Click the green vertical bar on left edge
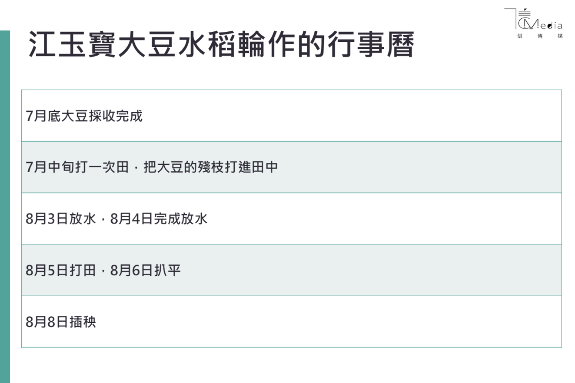Screen dimensions: 575x383 coord(5,206)
